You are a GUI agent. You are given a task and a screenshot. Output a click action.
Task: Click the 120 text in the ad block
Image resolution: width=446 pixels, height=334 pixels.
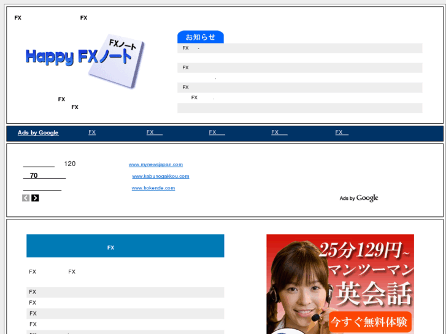point(70,164)
